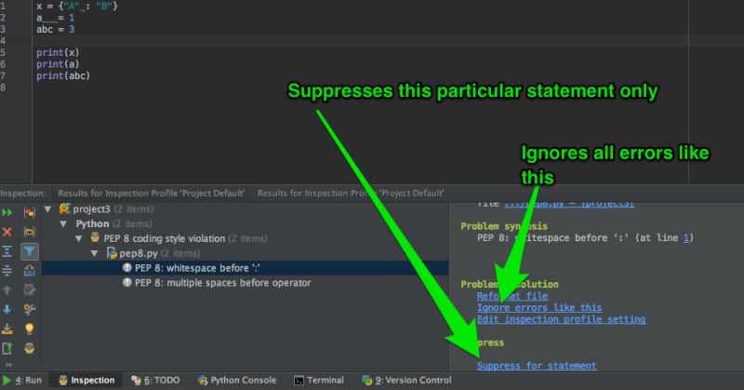This screenshot has height=390, width=744.
Task: Click the inspector figure icon in toolbar
Action: click(30, 348)
